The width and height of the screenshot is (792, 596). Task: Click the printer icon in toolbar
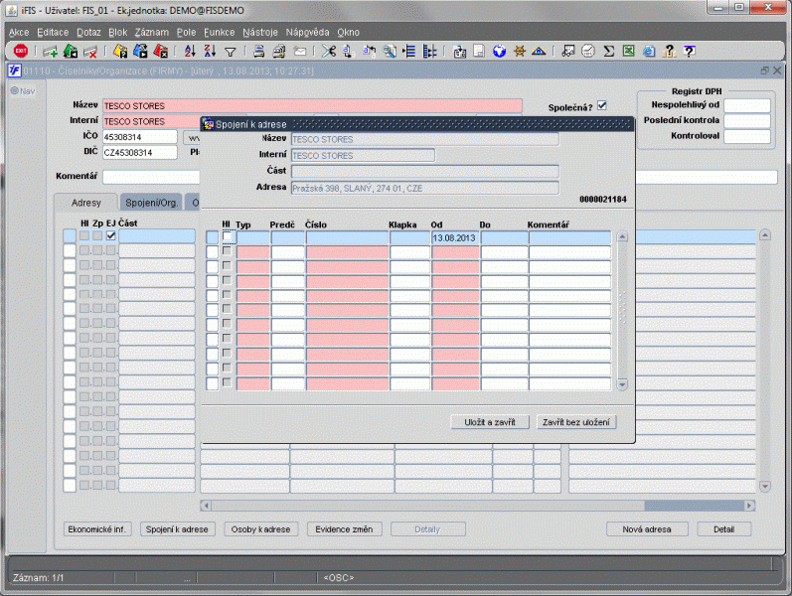pyautogui.click(x=257, y=51)
